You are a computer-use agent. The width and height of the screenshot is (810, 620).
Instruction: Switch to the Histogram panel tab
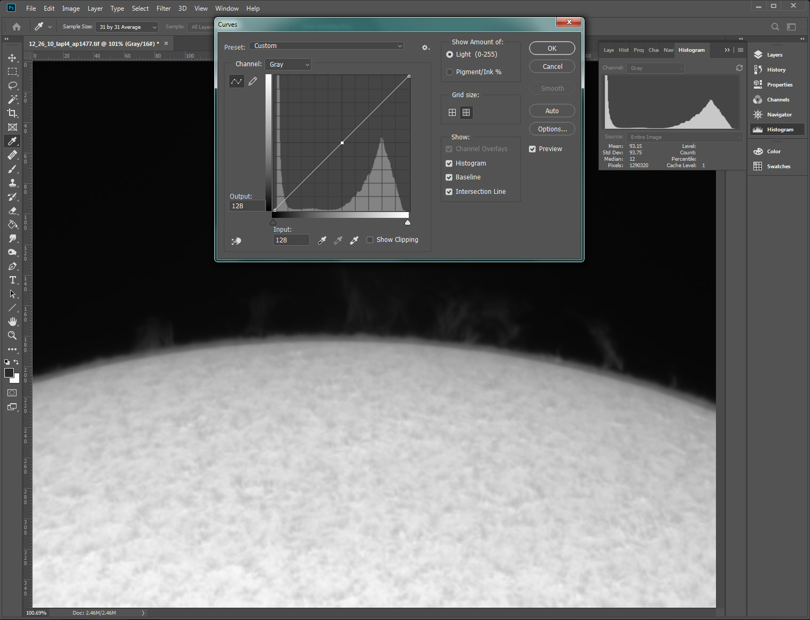pos(691,50)
